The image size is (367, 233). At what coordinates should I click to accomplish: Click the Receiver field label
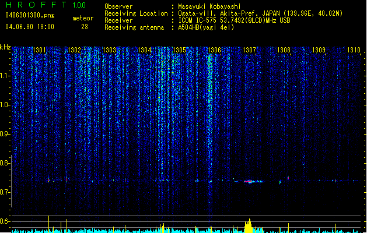(x=118, y=20)
